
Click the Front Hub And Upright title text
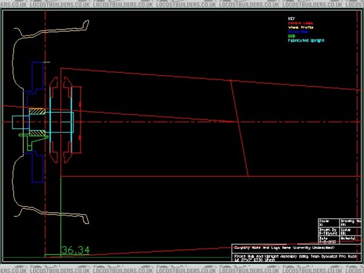tap(296, 257)
